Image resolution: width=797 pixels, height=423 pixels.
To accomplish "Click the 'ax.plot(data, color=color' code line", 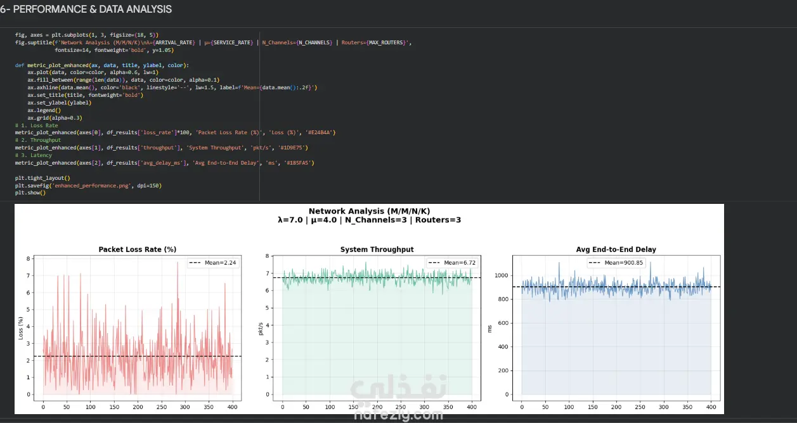I will [x=94, y=73].
